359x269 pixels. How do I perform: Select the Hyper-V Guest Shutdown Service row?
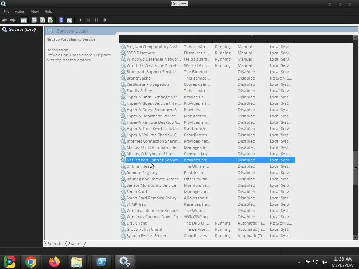207,110
